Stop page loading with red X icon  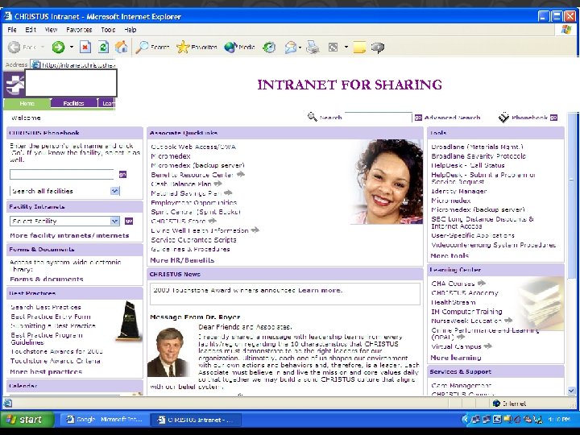click(85, 47)
